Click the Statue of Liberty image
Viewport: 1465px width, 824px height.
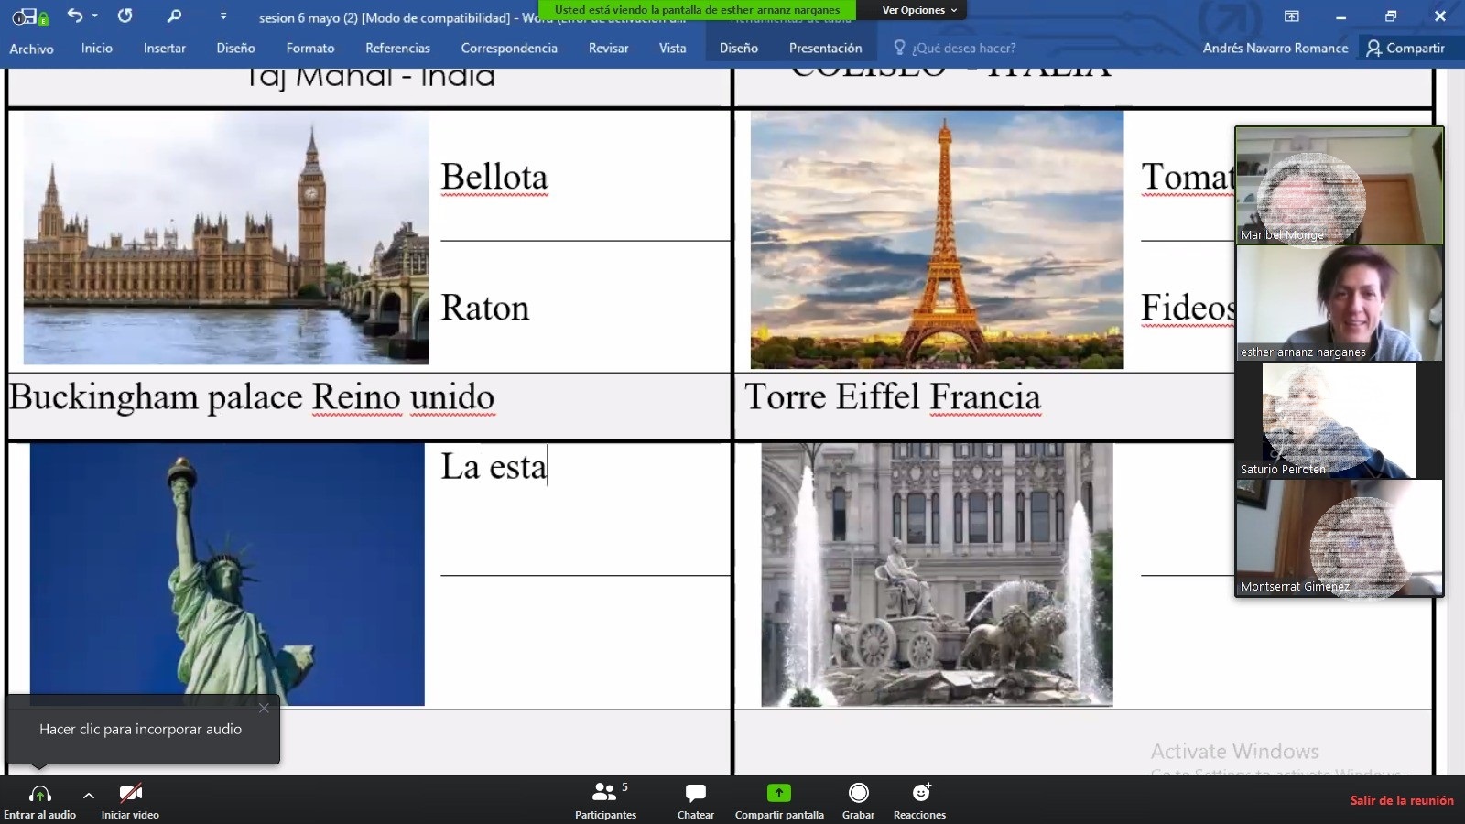(x=227, y=574)
